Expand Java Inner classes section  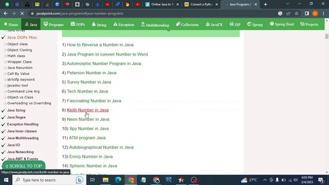pyautogui.click(x=22, y=131)
